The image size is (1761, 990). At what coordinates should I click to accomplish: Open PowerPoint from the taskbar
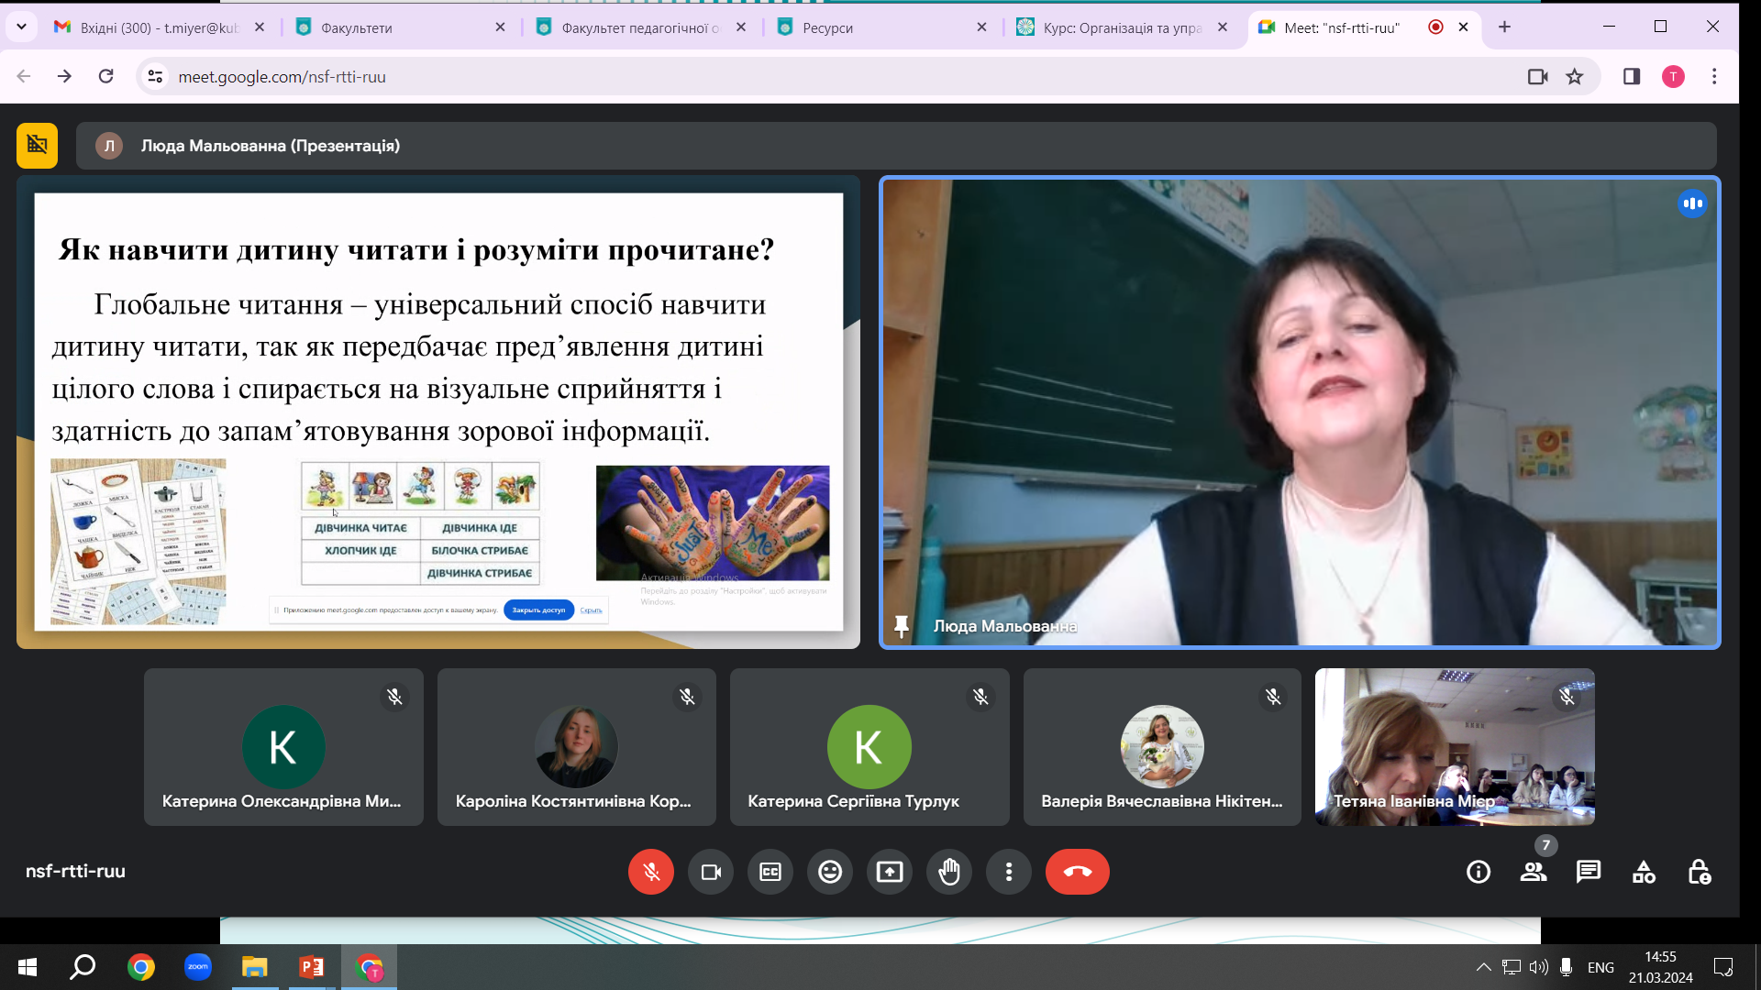click(x=312, y=967)
